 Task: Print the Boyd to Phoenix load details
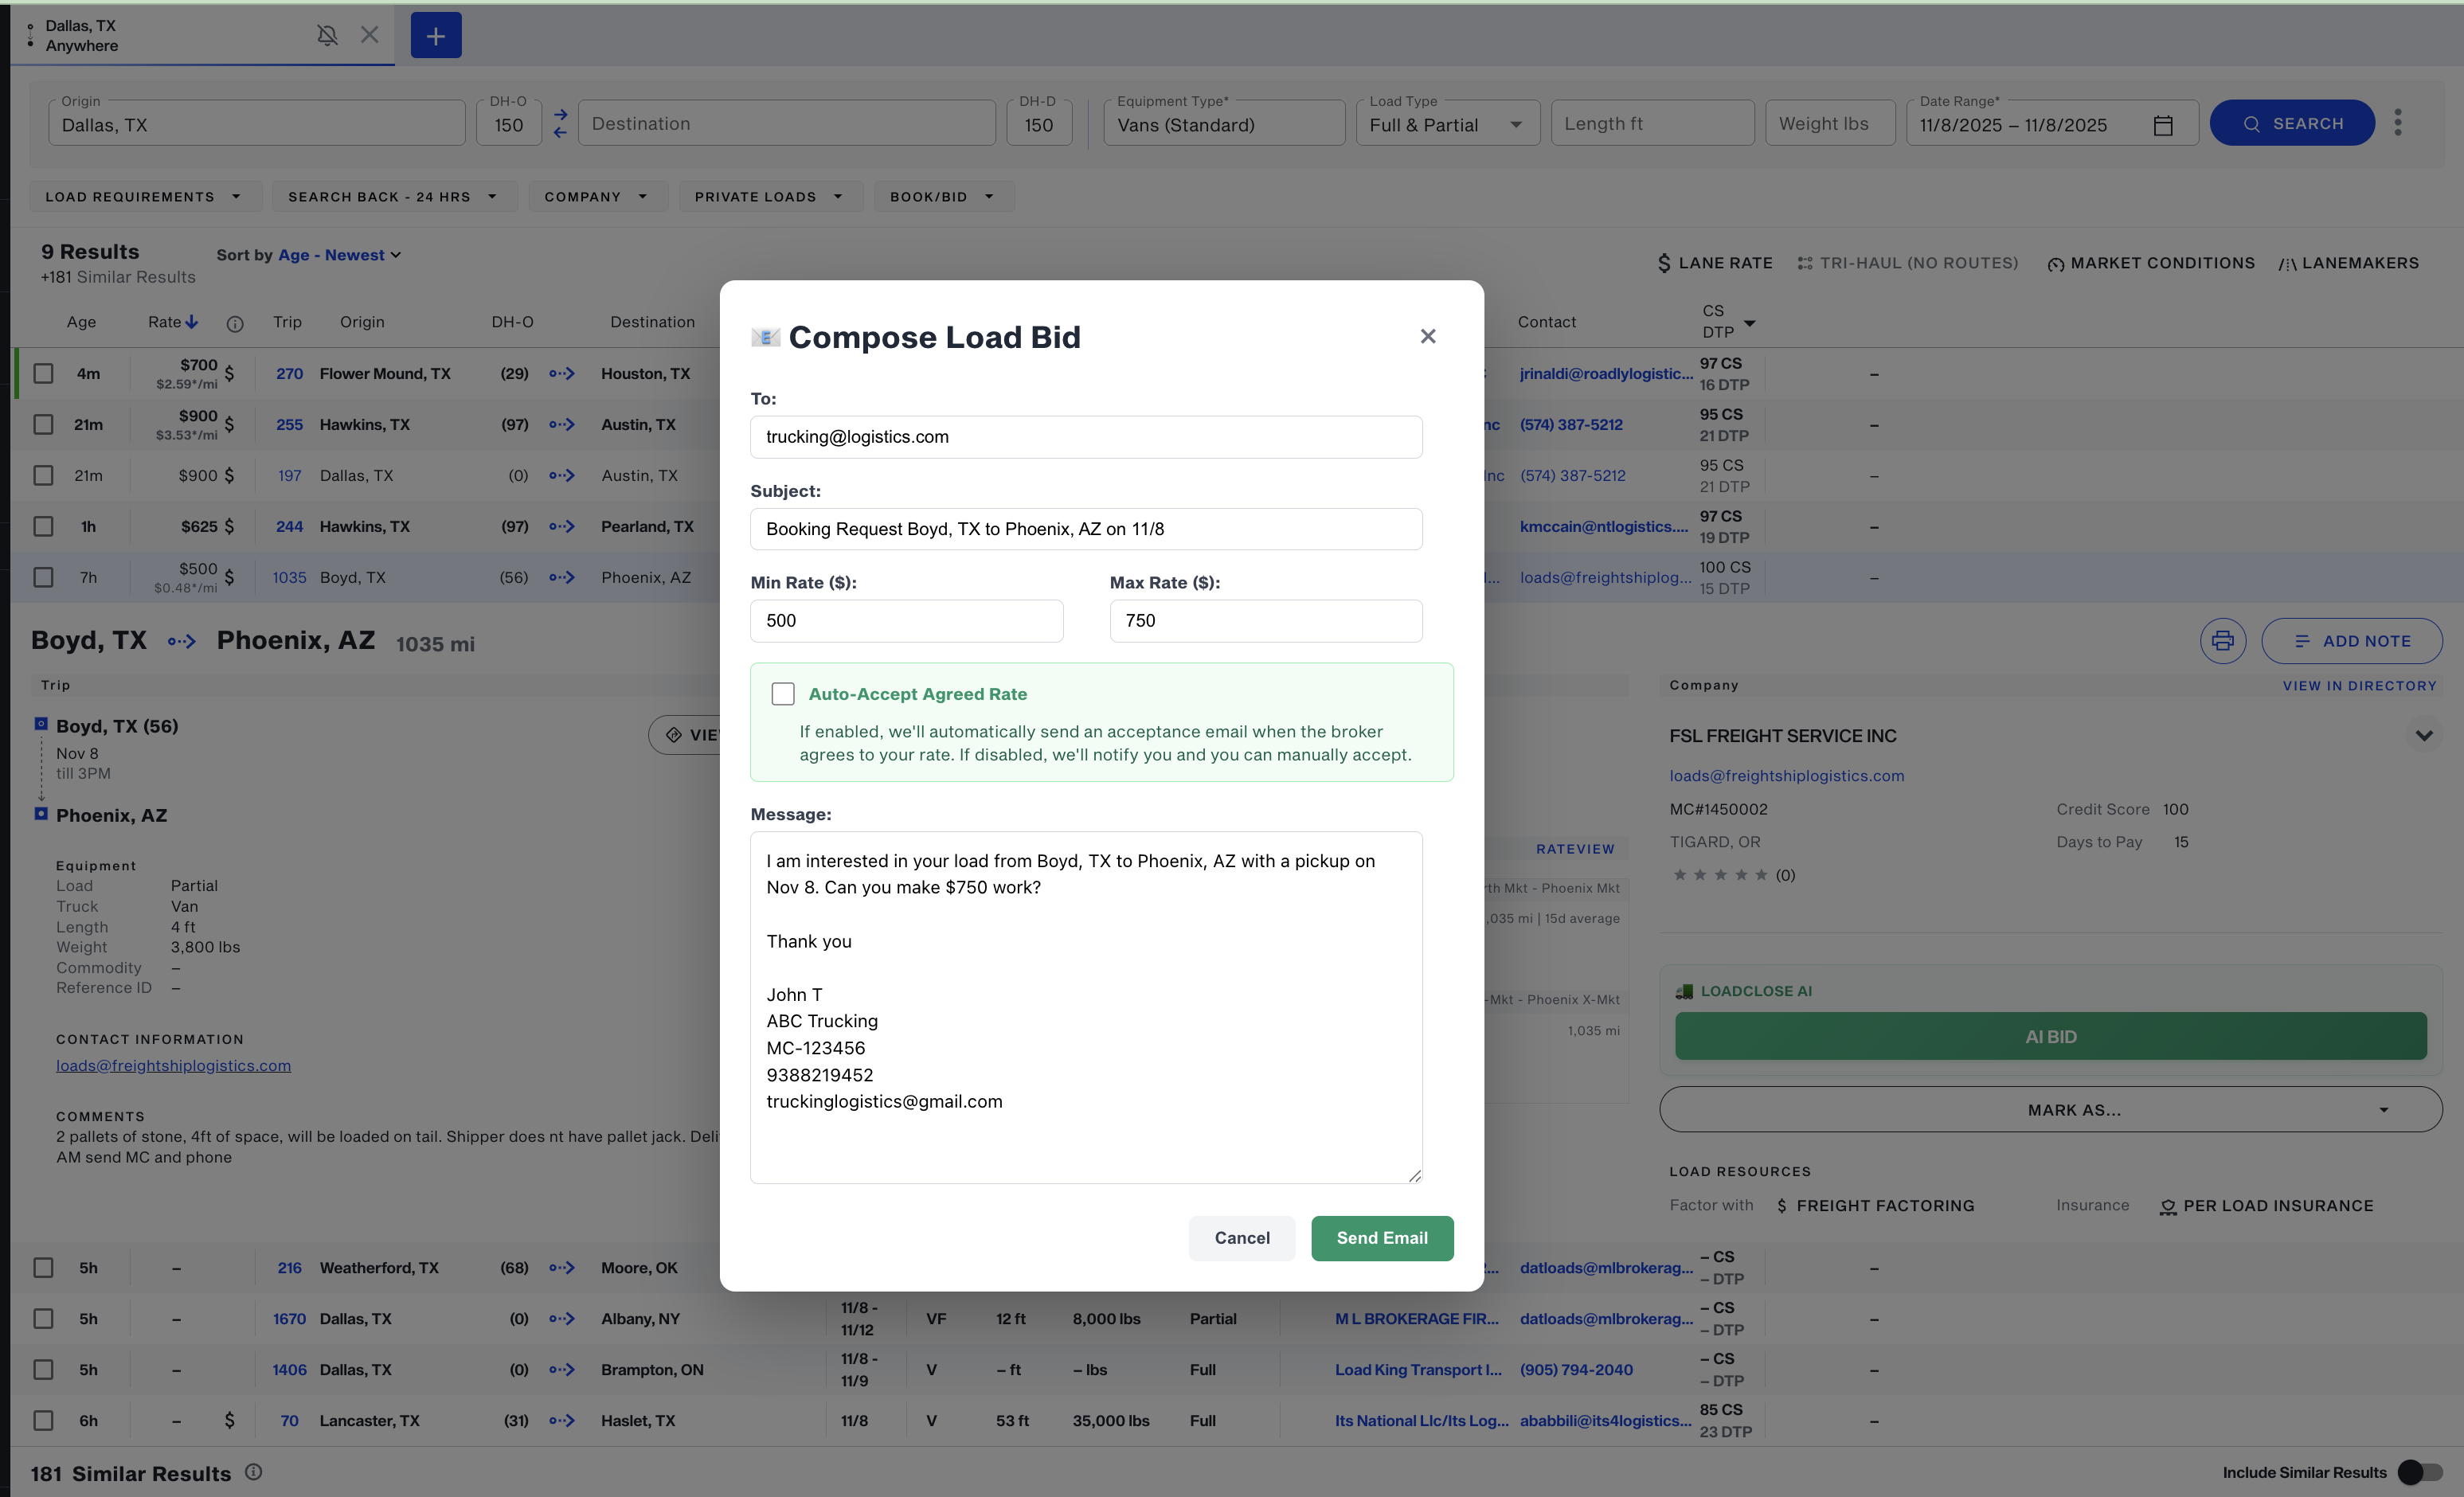click(x=2223, y=640)
